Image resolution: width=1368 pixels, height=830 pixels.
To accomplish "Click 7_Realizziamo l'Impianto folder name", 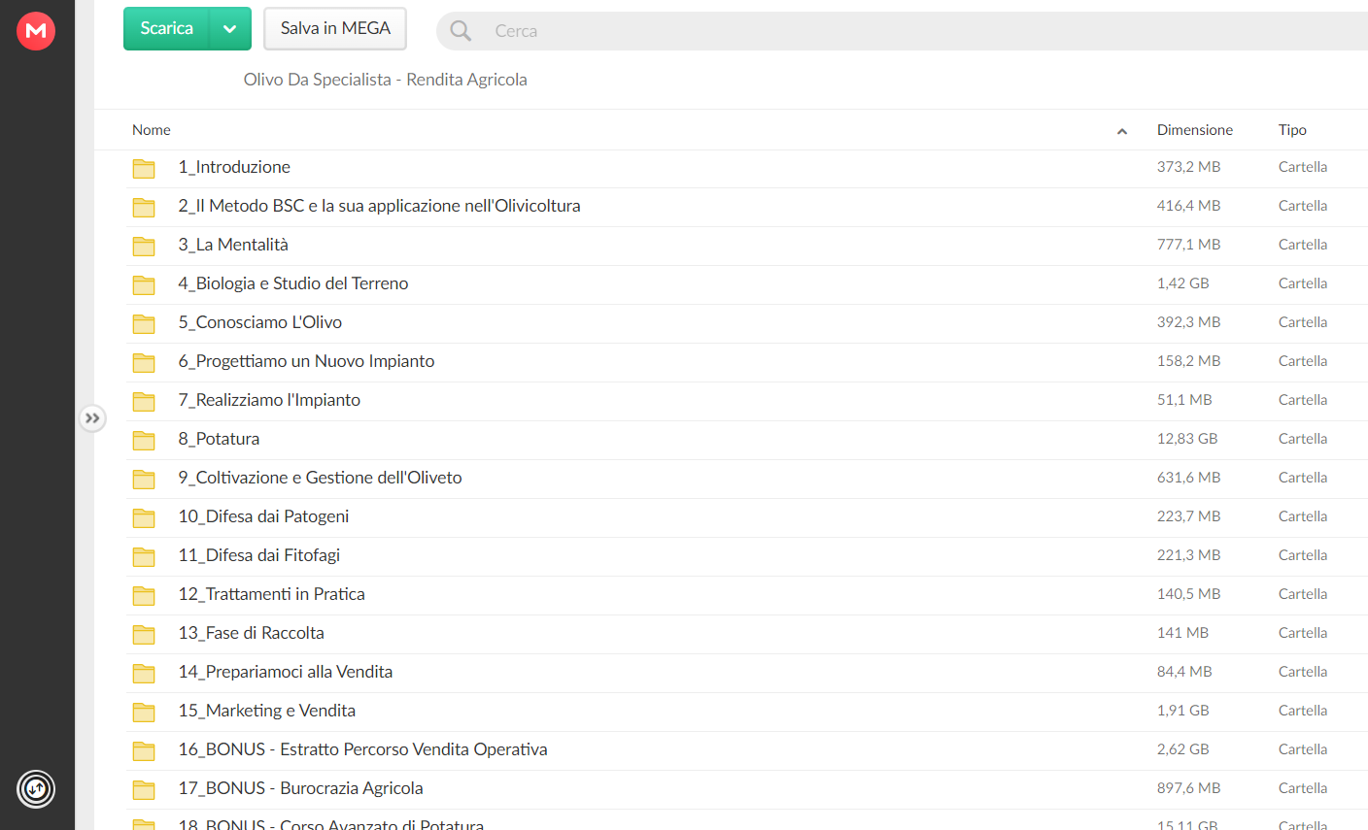I will (269, 400).
